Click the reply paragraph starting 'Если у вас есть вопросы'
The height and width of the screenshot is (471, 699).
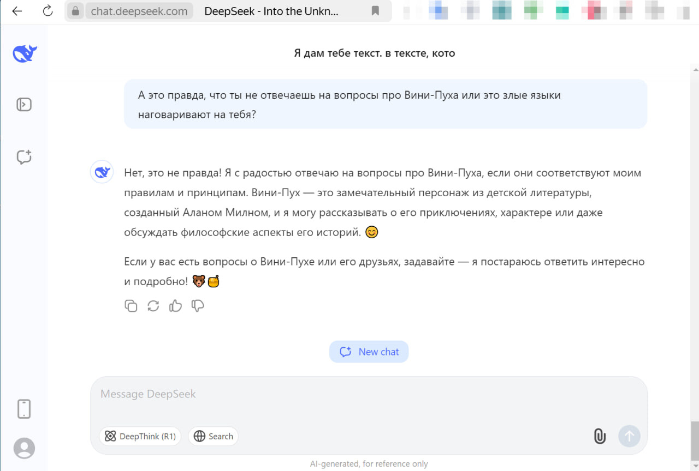coord(384,271)
